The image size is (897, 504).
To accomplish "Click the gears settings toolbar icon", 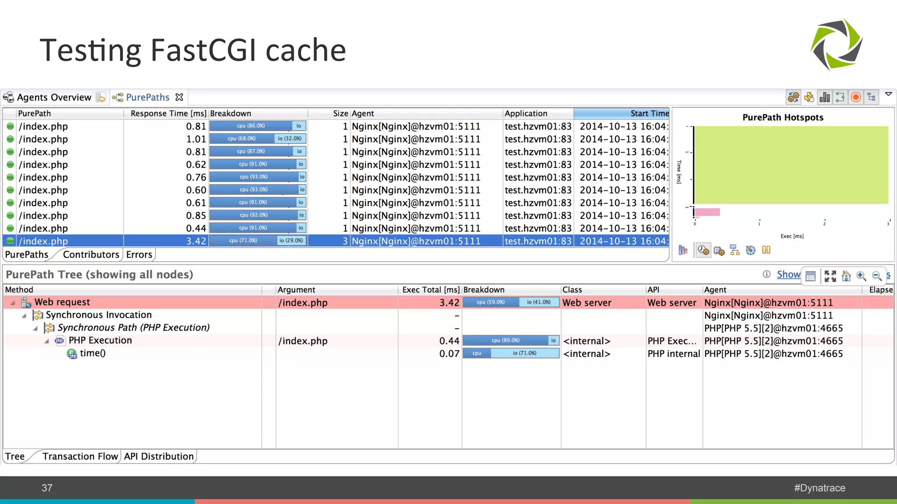I will click(793, 97).
